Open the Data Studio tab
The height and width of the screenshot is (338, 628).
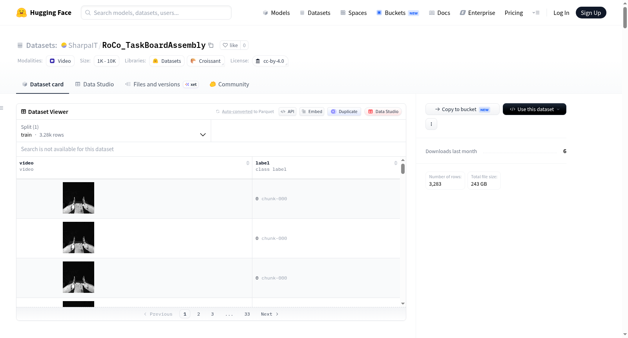[x=95, y=84]
